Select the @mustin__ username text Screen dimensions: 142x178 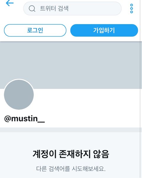click(x=25, y=119)
